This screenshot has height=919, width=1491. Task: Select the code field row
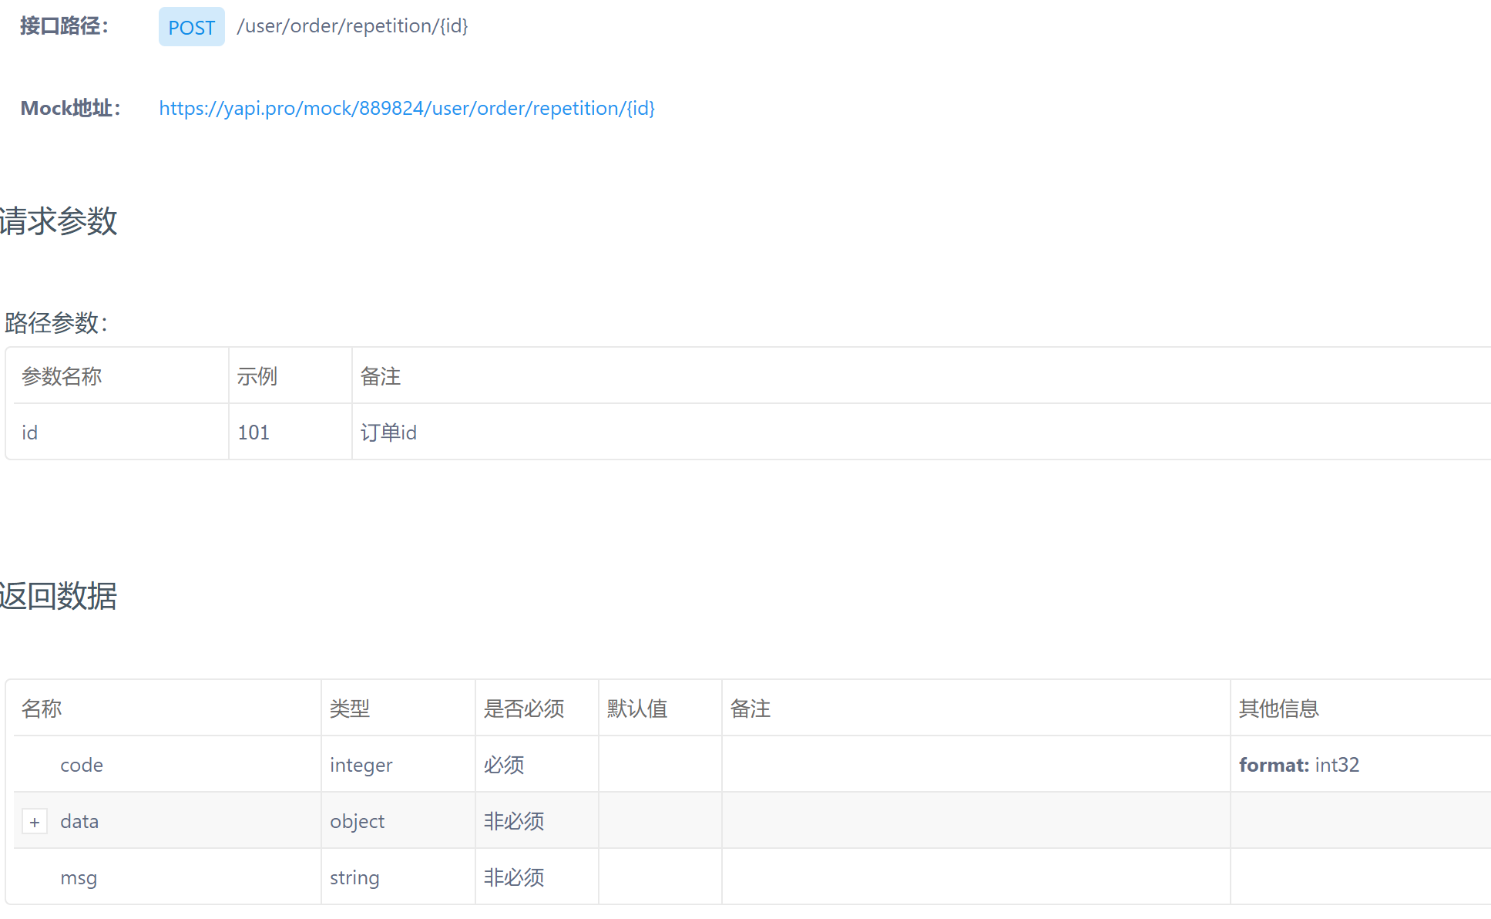tap(82, 765)
